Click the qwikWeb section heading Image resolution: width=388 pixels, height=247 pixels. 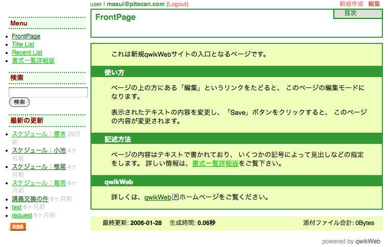[x=119, y=182]
